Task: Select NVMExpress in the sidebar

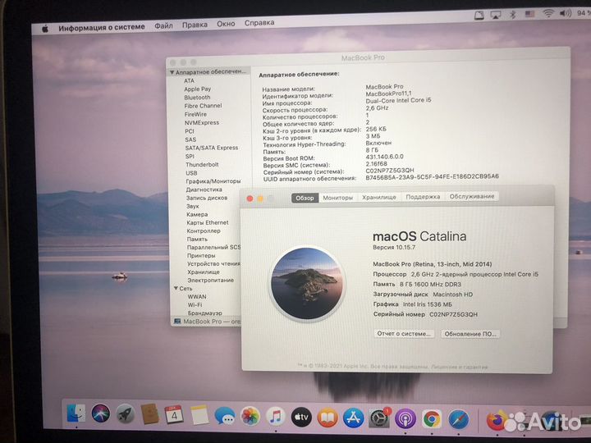Action: [202, 122]
